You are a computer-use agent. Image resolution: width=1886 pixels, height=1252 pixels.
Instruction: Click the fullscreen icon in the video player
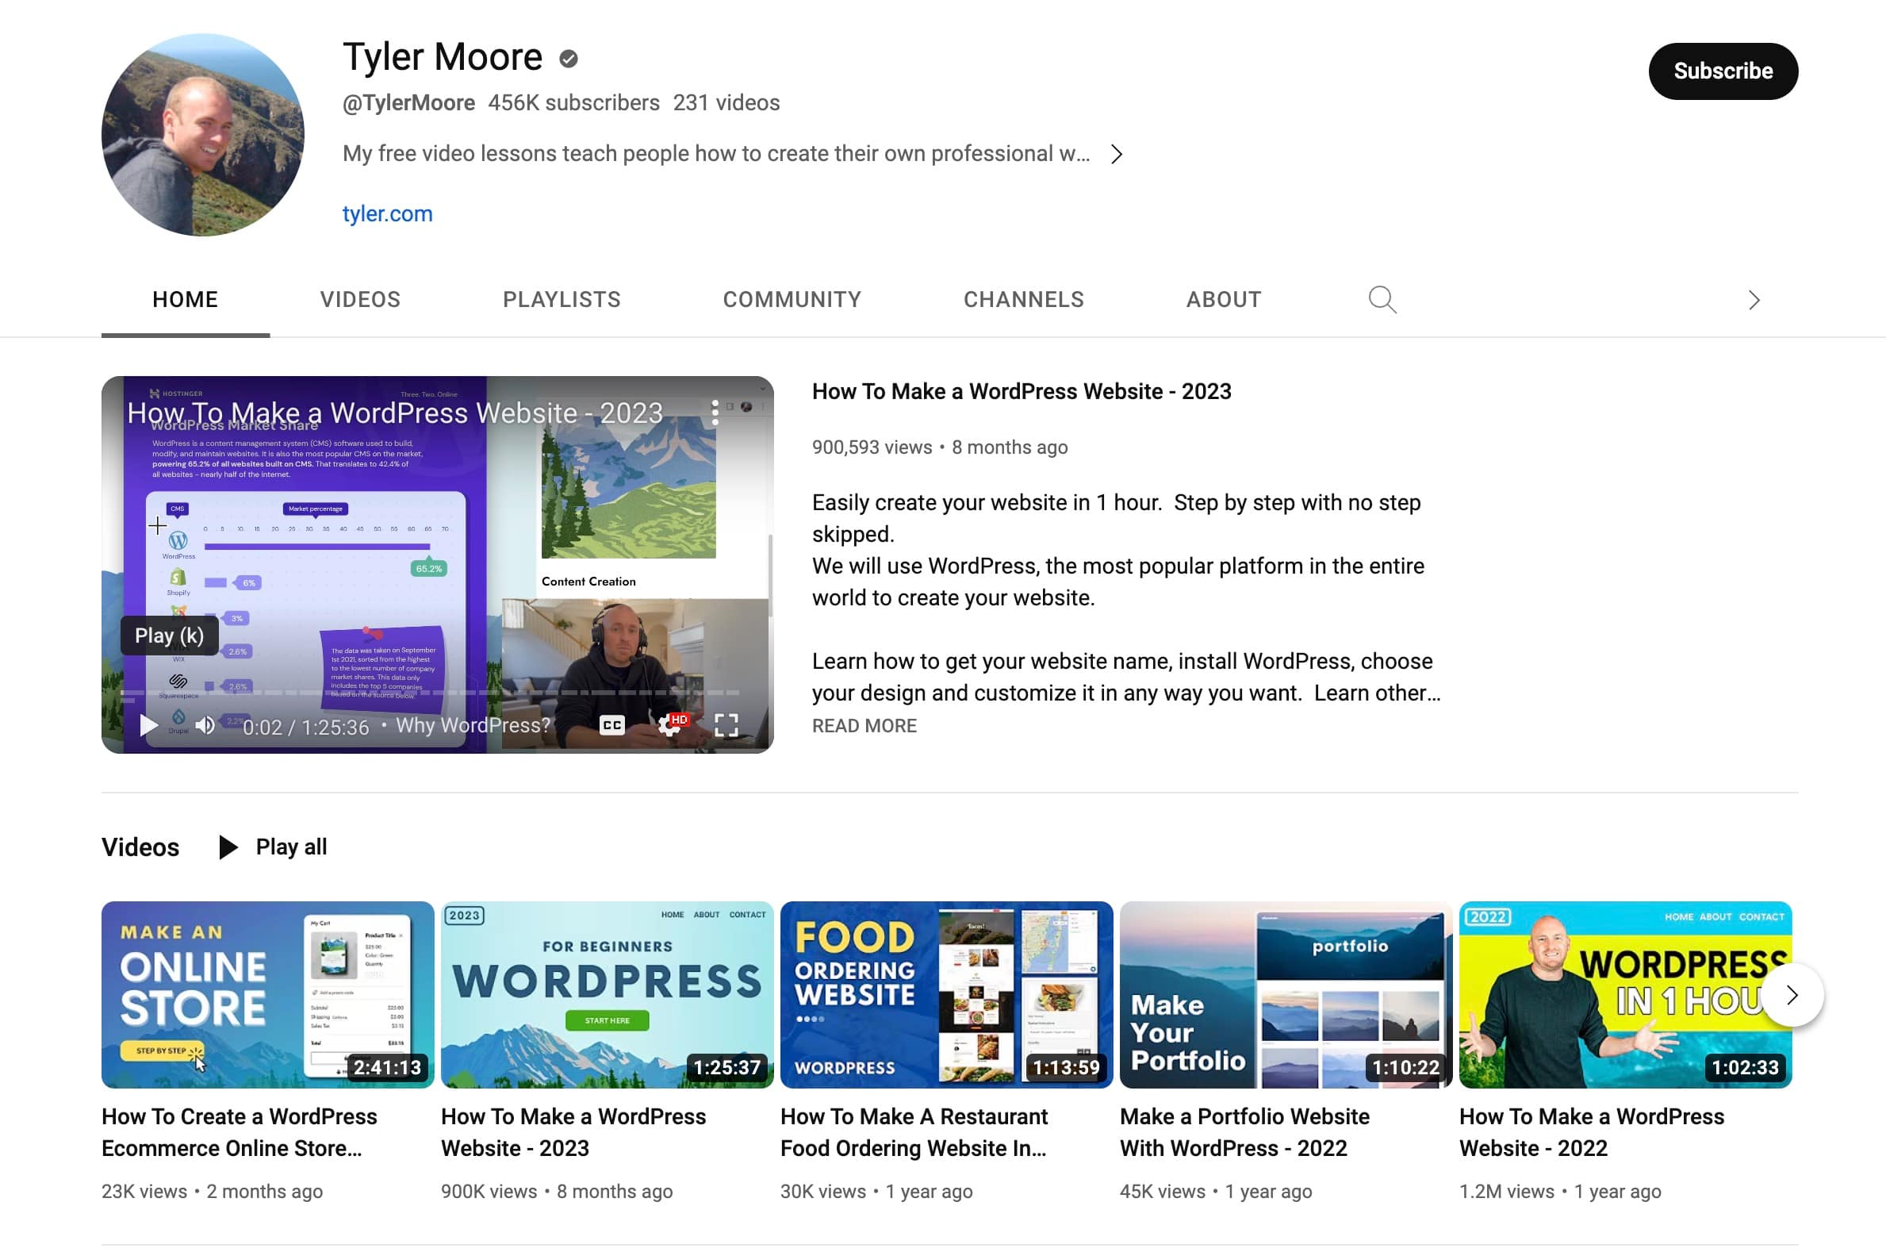point(727,726)
